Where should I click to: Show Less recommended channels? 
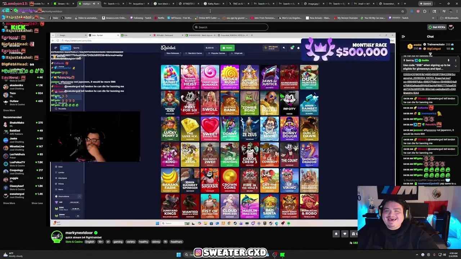click(37, 203)
